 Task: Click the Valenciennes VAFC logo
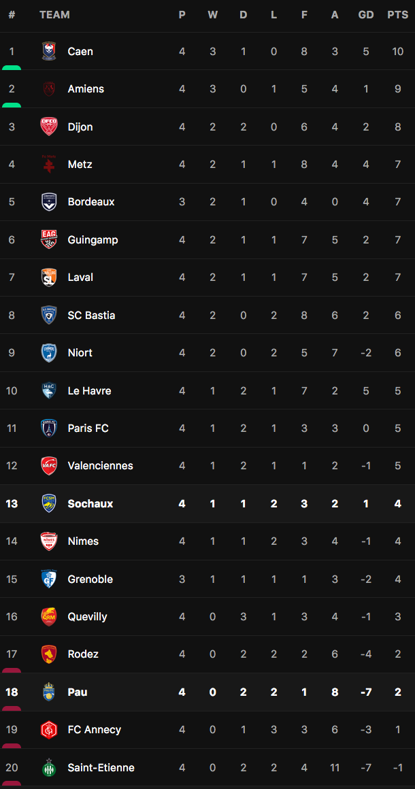(49, 466)
